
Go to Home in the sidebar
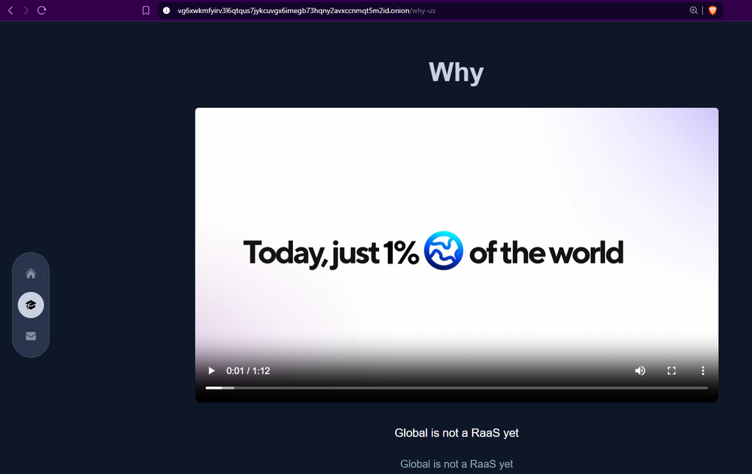click(x=31, y=274)
